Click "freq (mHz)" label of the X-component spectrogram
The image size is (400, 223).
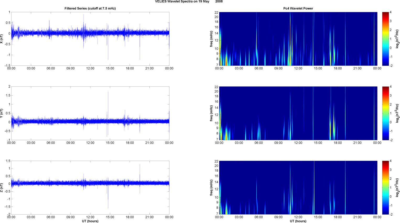(x=211, y=39)
